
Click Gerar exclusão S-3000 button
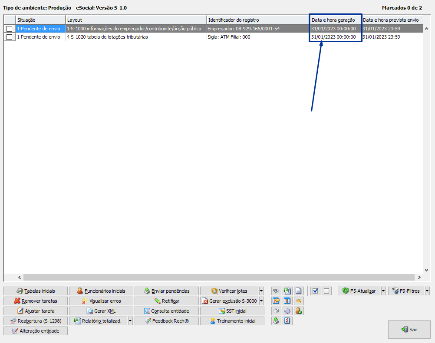click(229, 301)
